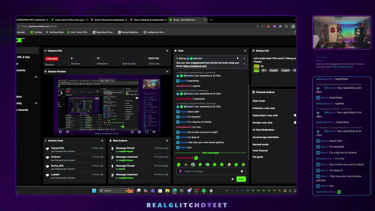Viewport: 375px width, 211px height.
Task: Open Set goals channel action
Action: tap(258, 157)
